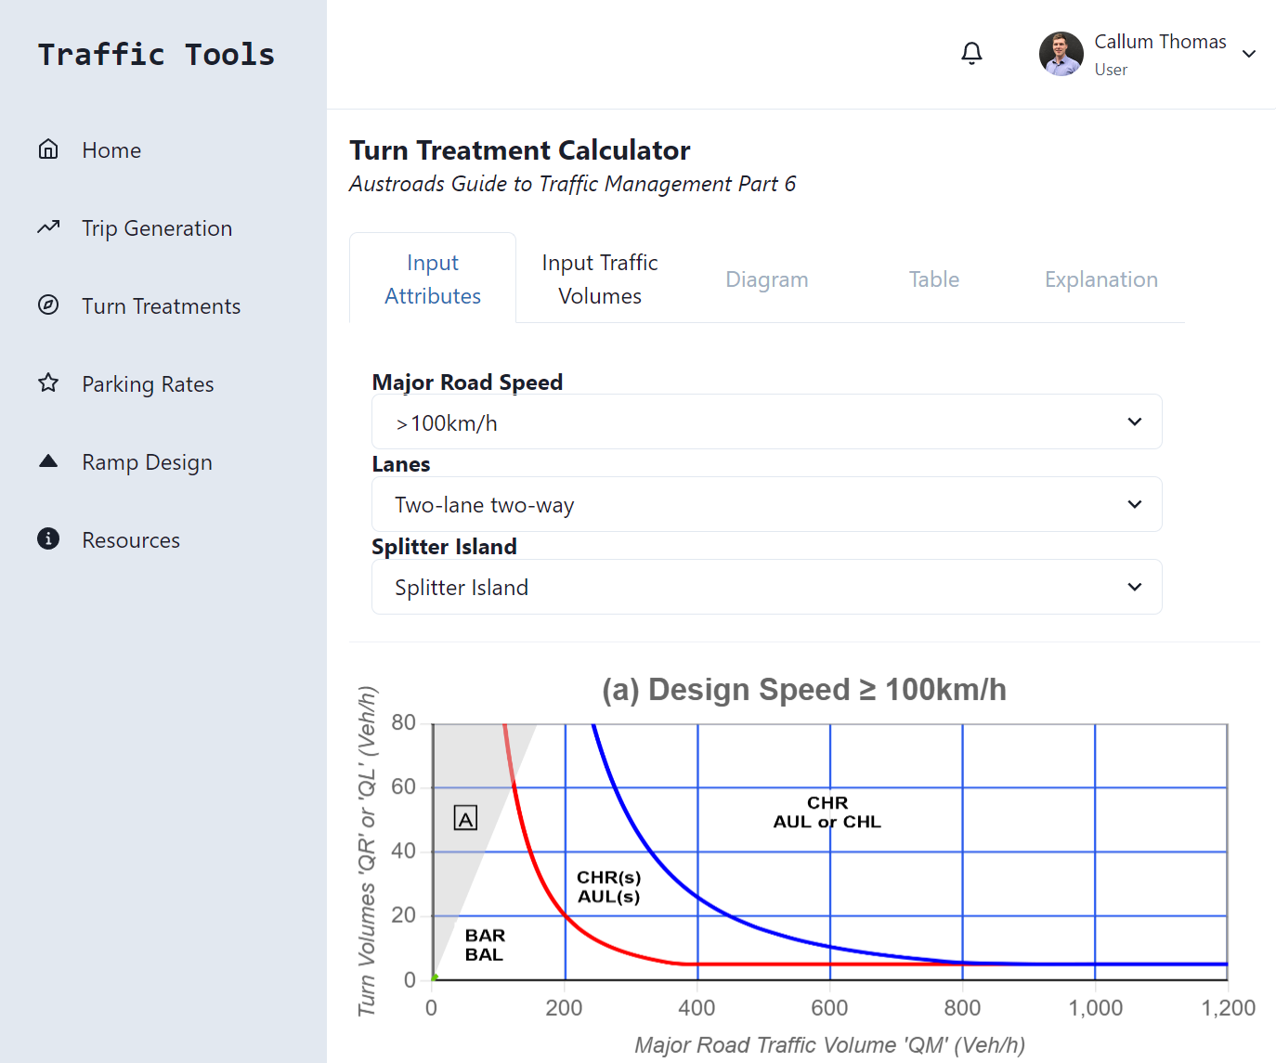The image size is (1276, 1063).
Task: Click the Austroads Guide subtitle text
Action: point(573,184)
